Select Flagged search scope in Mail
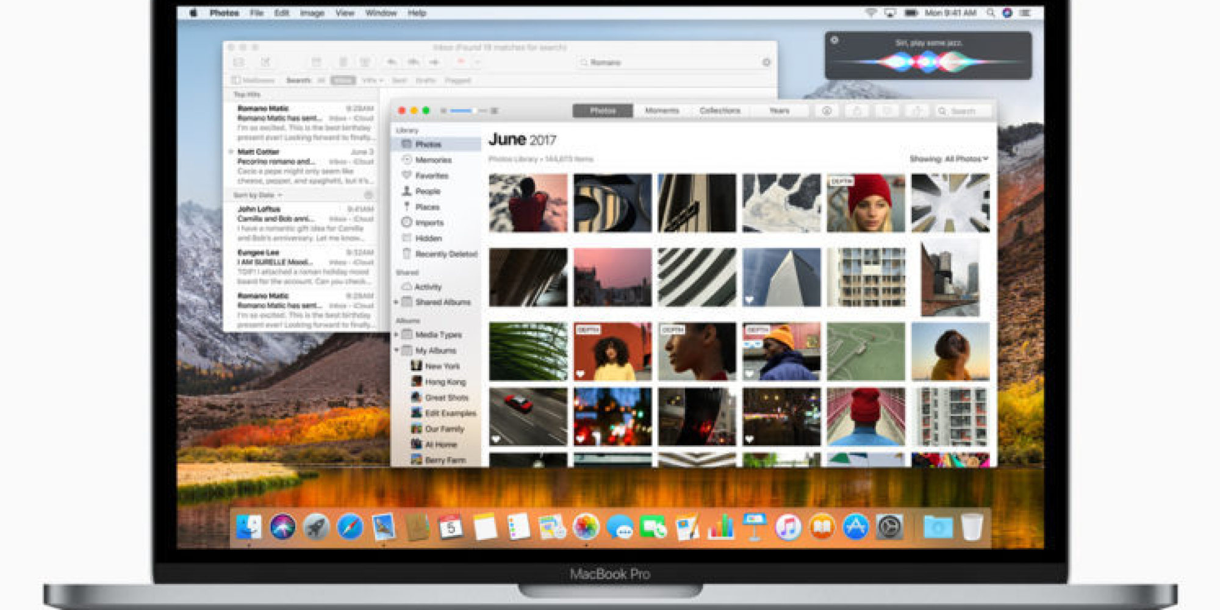The width and height of the screenshot is (1220, 610). (457, 81)
